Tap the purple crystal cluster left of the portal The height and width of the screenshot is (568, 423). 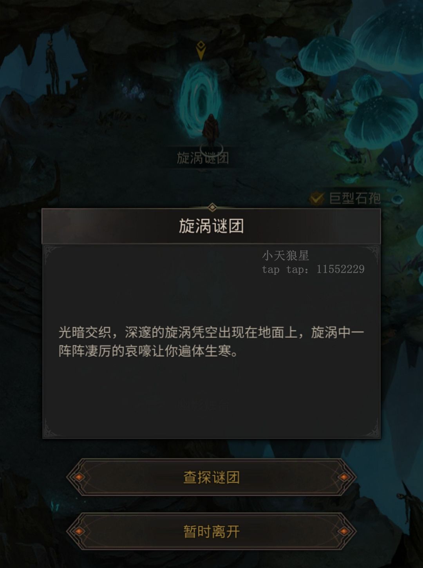133,91
